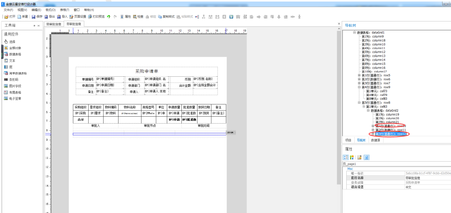
Task: Expand the row5 node in navigation tree
Action: [359, 75]
